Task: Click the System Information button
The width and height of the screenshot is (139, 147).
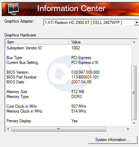Action: point(113,140)
